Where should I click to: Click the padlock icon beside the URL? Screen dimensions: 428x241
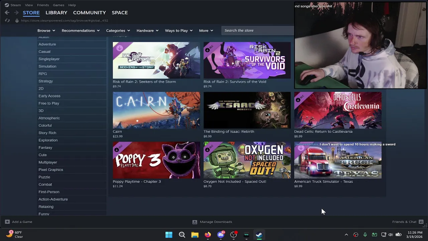point(17,20)
